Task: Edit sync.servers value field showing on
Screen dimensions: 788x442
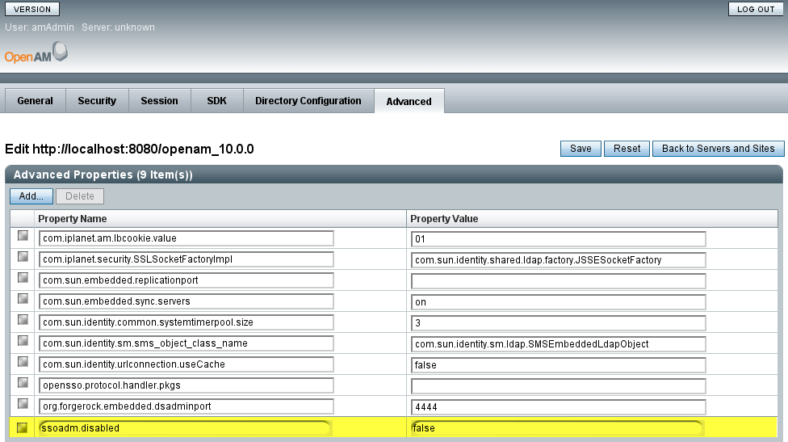Action: (559, 302)
